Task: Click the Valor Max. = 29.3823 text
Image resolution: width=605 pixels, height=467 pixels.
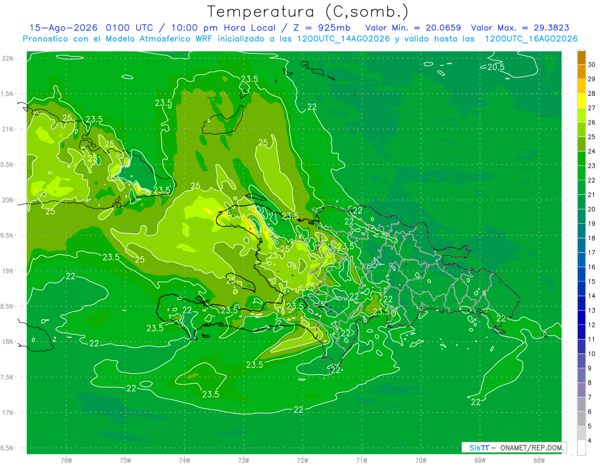Action: click(520, 28)
